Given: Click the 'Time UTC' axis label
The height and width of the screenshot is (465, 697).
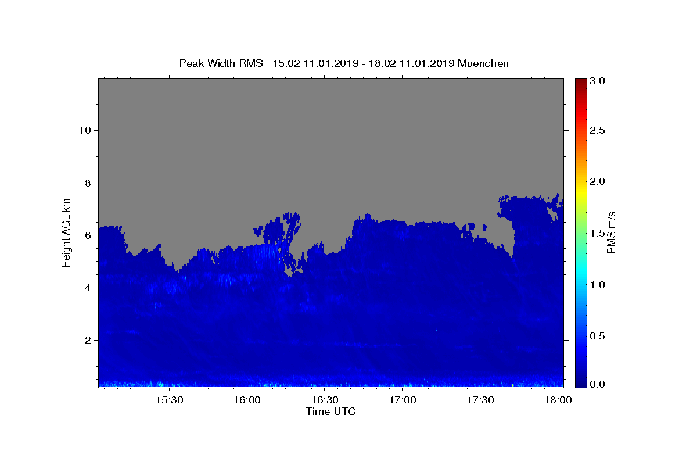Looking at the screenshot, I should click(330, 412).
